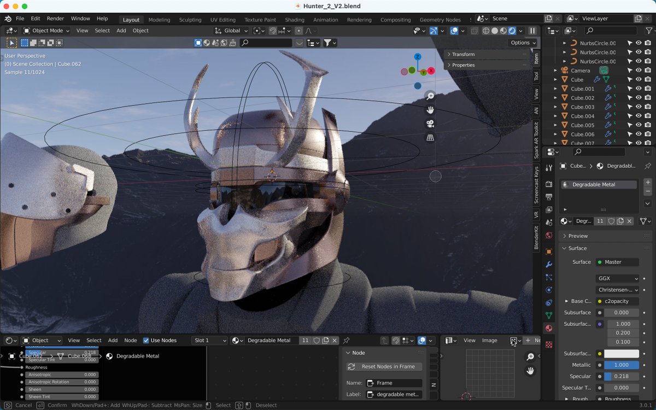Screen dimensions: 656x410
Task: Open the Render menu
Action: click(55, 19)
